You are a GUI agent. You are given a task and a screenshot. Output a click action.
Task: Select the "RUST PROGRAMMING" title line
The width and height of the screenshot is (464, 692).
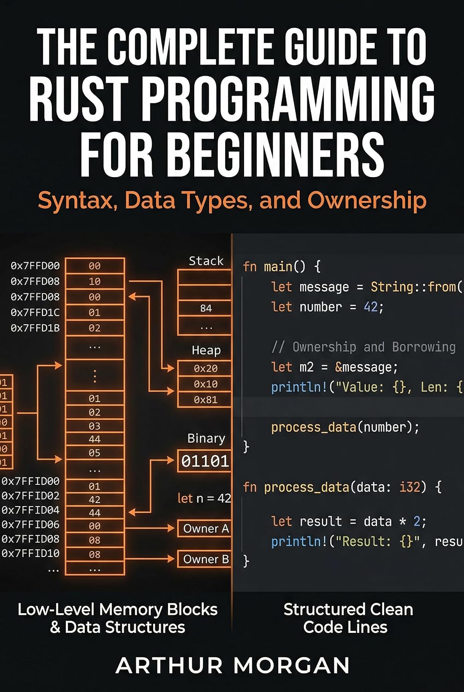tap(232, 99)
